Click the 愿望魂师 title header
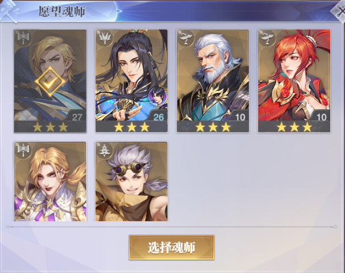Screen dimensions: 345x273 tap(62, 12)
